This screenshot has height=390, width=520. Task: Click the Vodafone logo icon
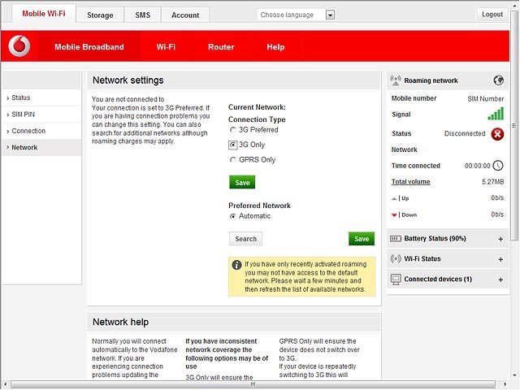pos(19,45)
